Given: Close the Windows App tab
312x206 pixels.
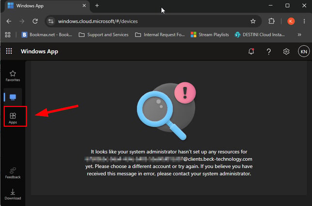Looking at the screenshot, I should tap(84, 6).
